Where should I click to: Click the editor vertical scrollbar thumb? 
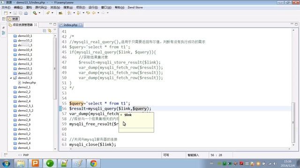coord(293,122)
